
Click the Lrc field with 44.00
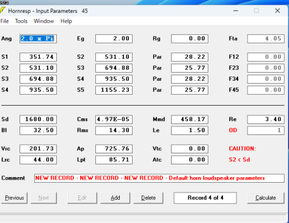pyautogui.click(x=38, y=159)
